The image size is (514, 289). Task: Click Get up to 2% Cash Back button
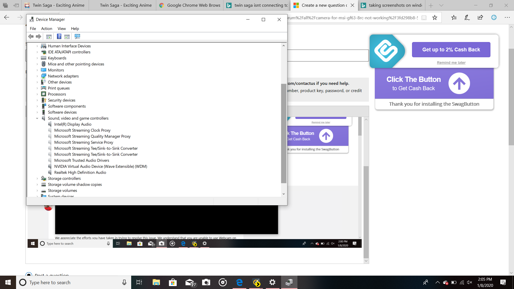(x=451, y=50)
